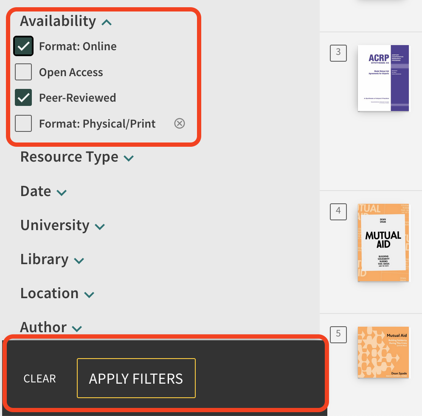Show the Location filter options
The height and width of the screenshot is (416, 422).
89,294
